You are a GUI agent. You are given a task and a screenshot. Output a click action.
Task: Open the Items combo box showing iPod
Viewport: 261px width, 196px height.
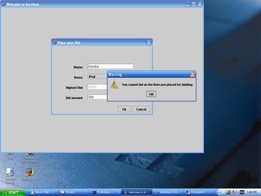tap(98, 77)
